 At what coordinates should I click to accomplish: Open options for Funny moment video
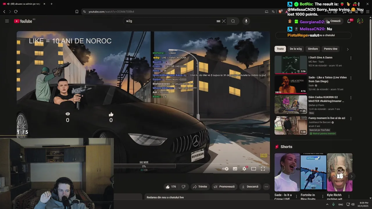[x=351, y=118]
